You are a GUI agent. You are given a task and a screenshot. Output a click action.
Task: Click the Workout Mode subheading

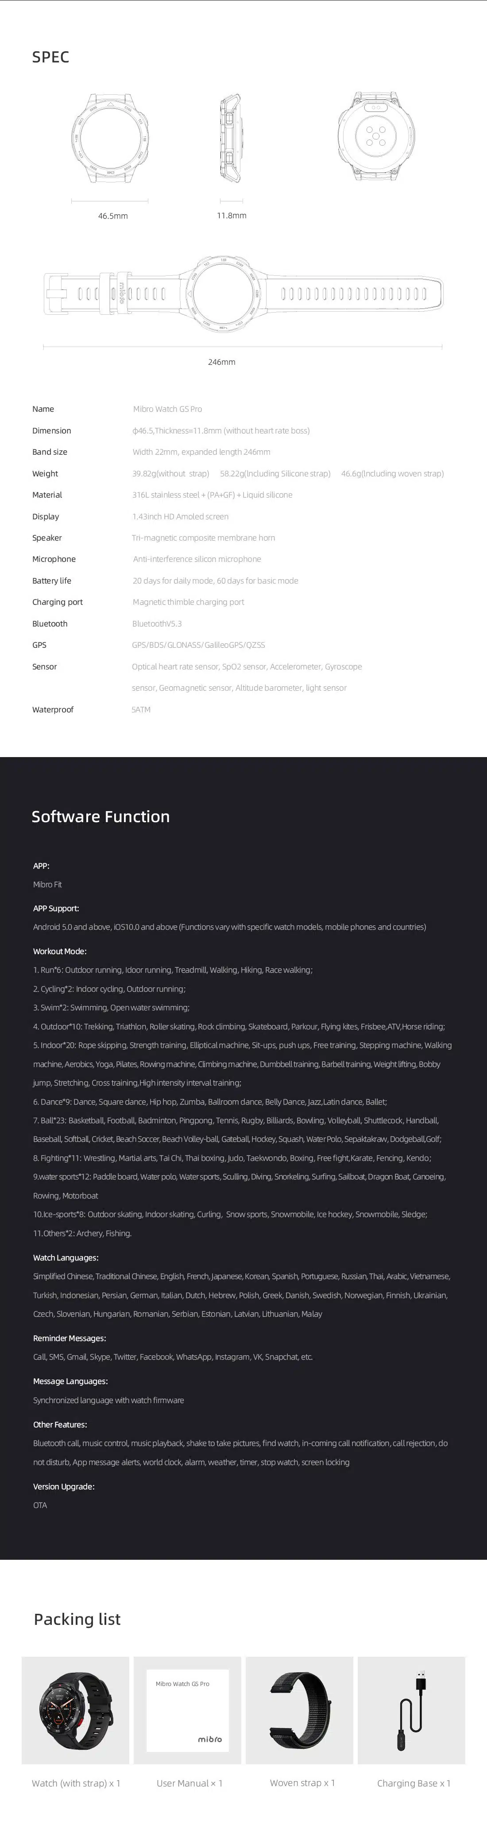[x=59, y=951]
